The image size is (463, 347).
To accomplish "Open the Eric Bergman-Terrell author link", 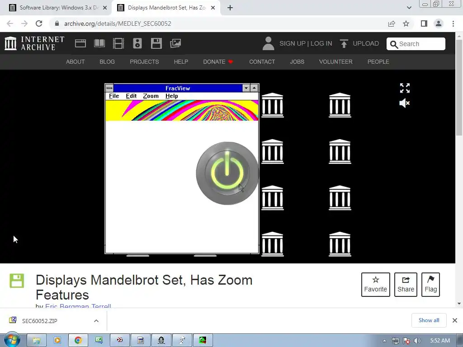I will click(78, 306).
